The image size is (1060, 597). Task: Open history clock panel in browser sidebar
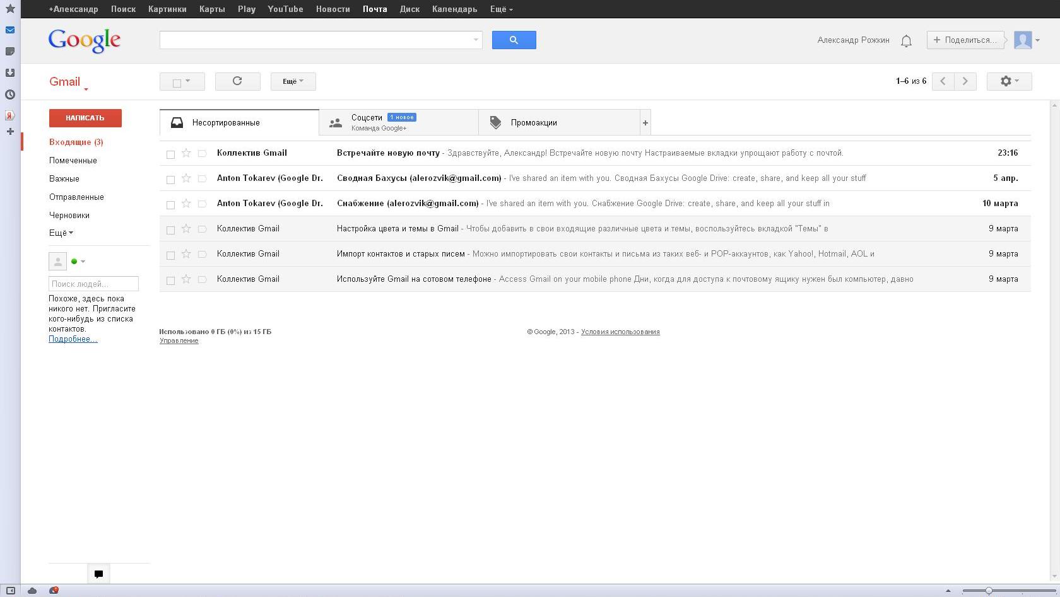[10, 95]
